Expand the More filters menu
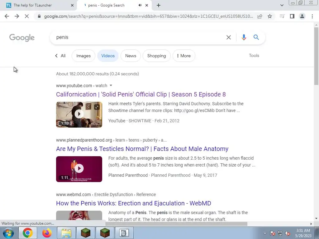This screenshot has height=239, width=319. tap(184, 56)
